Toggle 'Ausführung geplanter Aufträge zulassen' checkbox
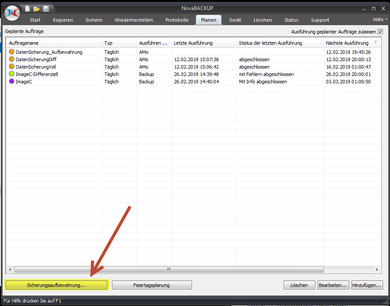The height and width of the screenshot is (306, 390). [380, 32]
